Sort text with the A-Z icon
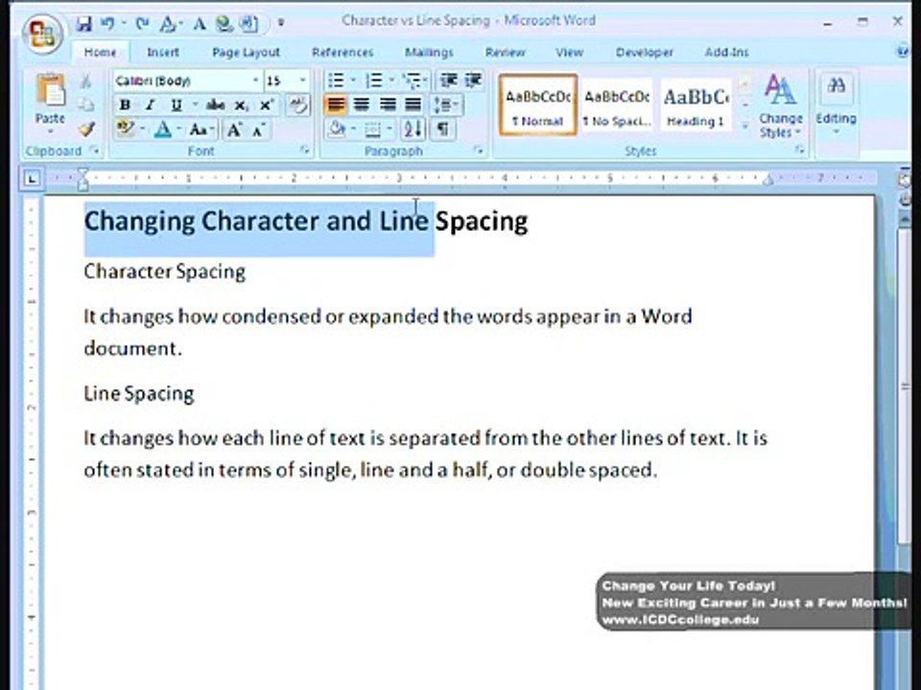Image resolution: width=921 pixels, height=690 pixels. (413, 129)
